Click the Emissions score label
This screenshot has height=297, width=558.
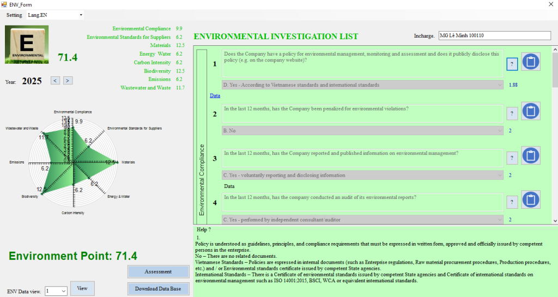(x=160, y=79)
